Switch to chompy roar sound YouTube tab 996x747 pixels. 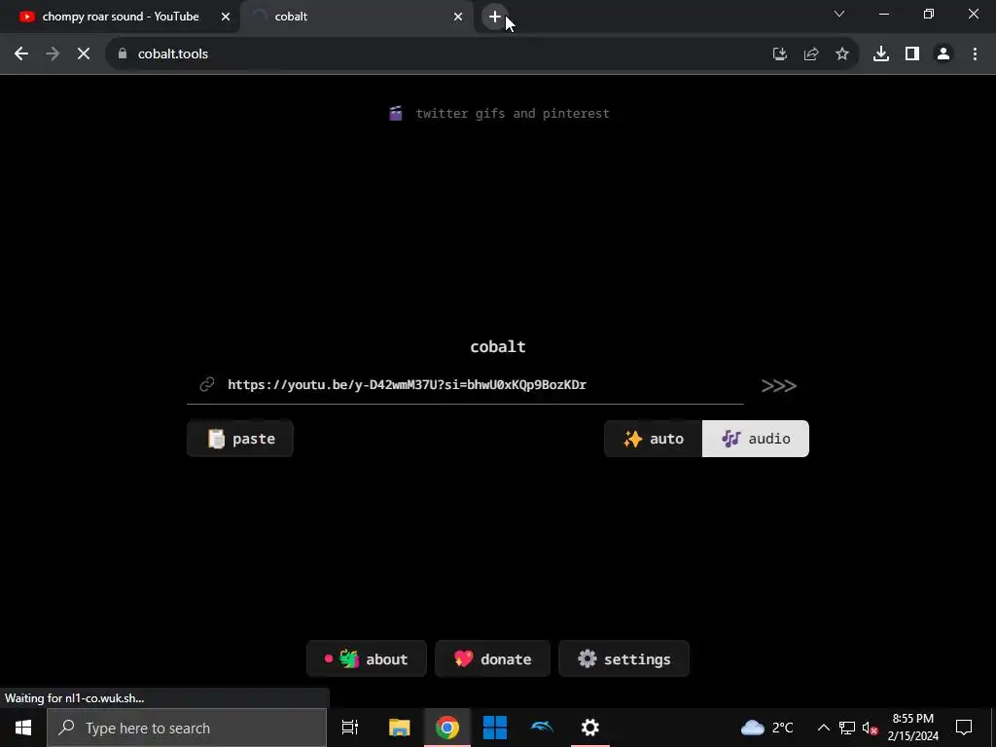[x=120, y=17]
